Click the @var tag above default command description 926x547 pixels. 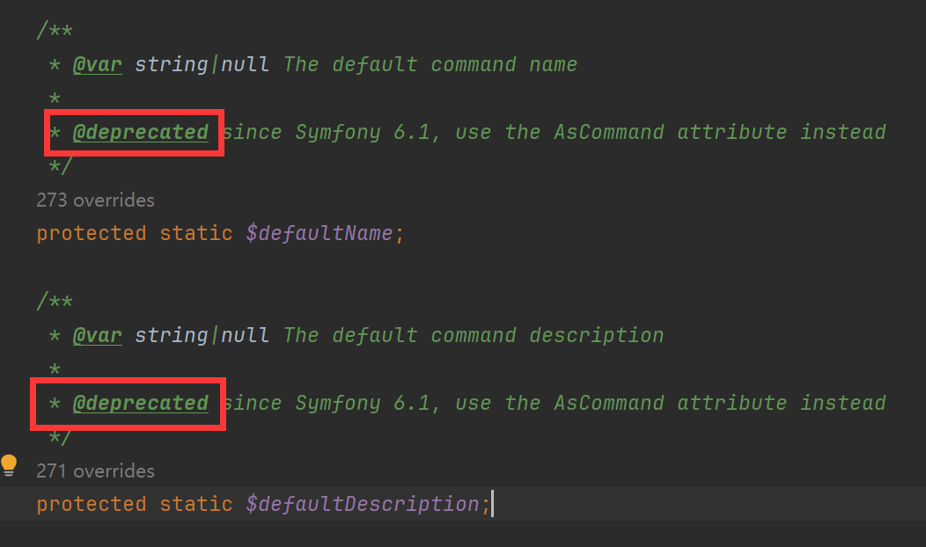[x=98, y=335]
